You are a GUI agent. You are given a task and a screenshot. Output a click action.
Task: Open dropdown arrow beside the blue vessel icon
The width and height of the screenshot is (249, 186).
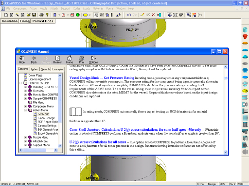pyautogui.click(x=59, y=15)
